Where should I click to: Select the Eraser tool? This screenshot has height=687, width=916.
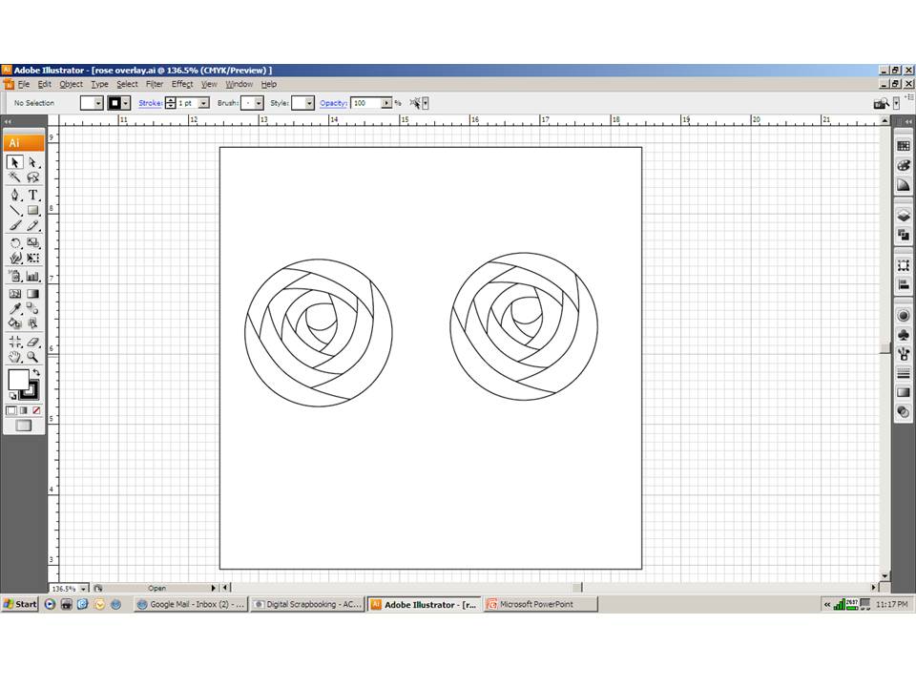[x=32, y=342]
